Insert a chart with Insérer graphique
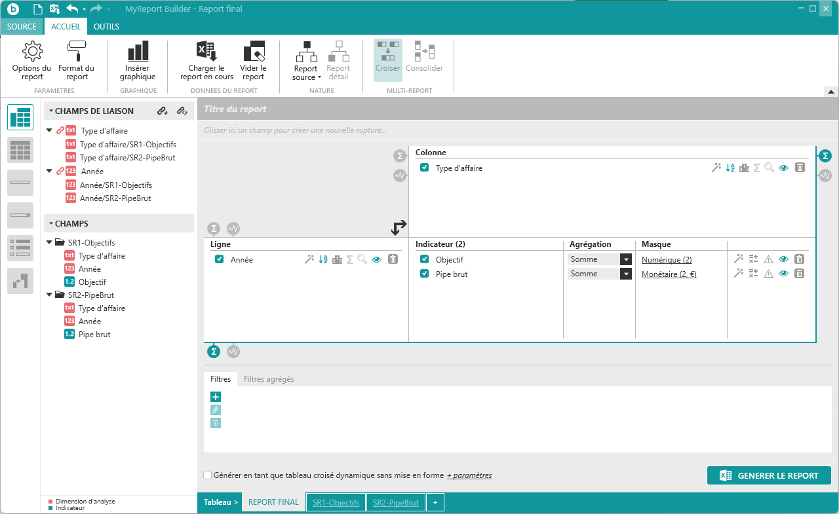 click(x=138, y=60)
